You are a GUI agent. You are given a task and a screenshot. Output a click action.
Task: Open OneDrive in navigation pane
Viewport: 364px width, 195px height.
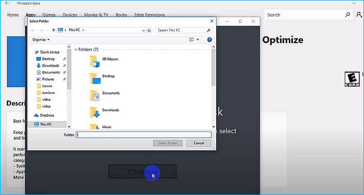pos(44,115)
